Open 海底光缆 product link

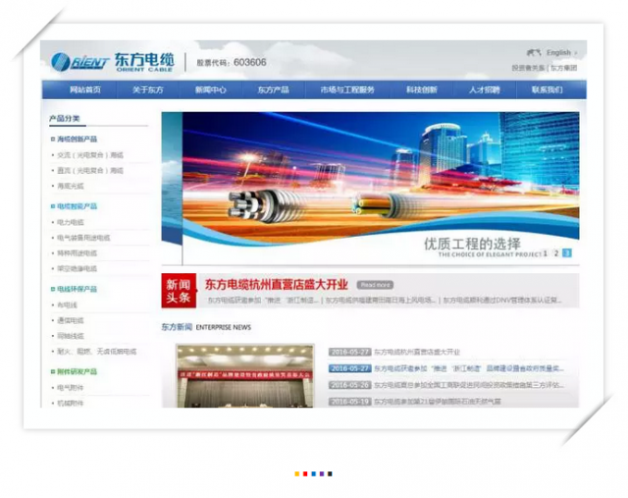click(x=71, y=186)
